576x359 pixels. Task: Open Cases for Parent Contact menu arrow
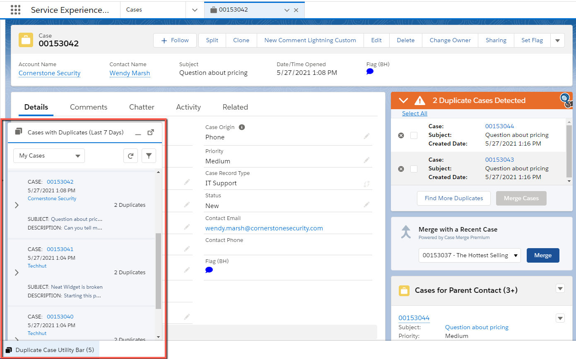pyautogui.click(x=560, y=289)
